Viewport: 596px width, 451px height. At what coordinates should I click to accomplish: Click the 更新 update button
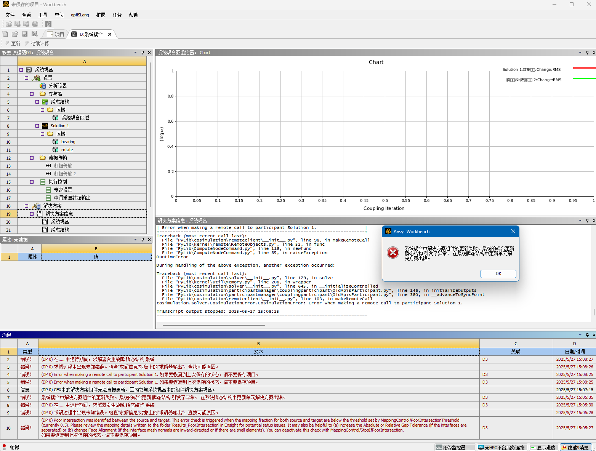click(13, 43)
